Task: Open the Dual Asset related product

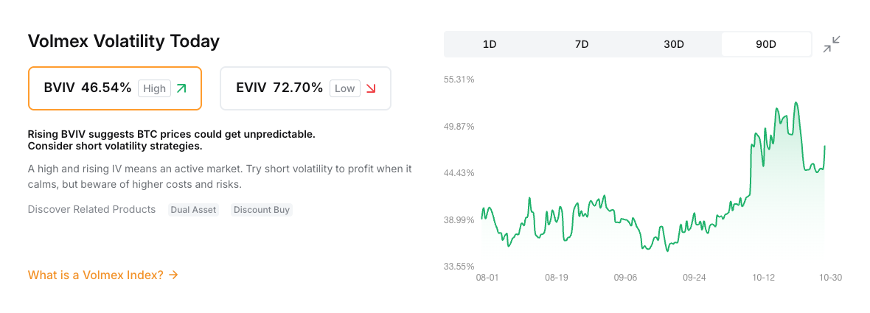Action: pos(193,210)
